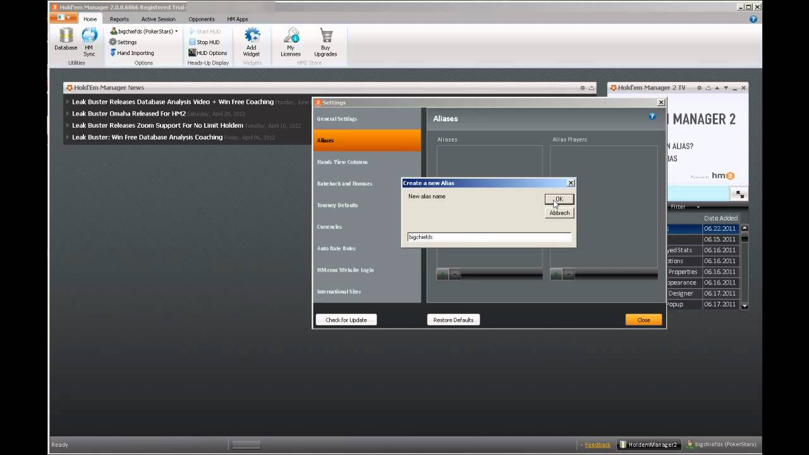Confirm the new alias with OK
Viewport: 809px width, 455px height.
(x=559, y=199)
